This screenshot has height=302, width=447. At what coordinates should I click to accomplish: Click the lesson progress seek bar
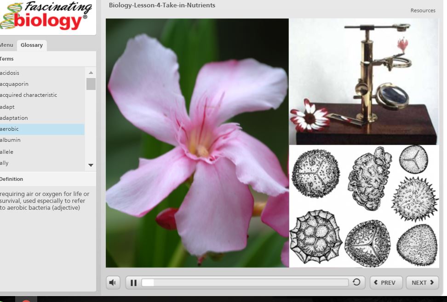tap(245, 283)
